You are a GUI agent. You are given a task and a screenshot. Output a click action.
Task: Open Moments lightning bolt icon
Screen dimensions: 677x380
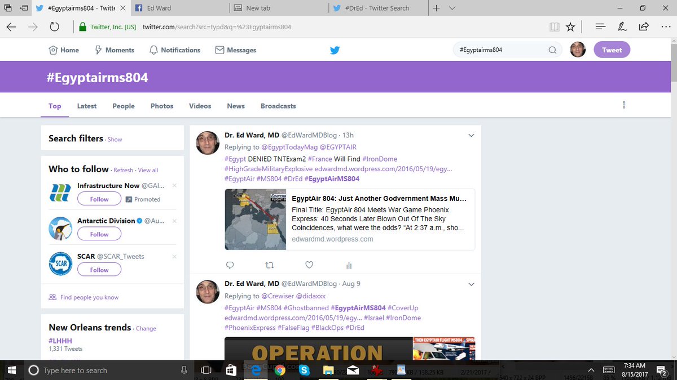click(98, 50)
